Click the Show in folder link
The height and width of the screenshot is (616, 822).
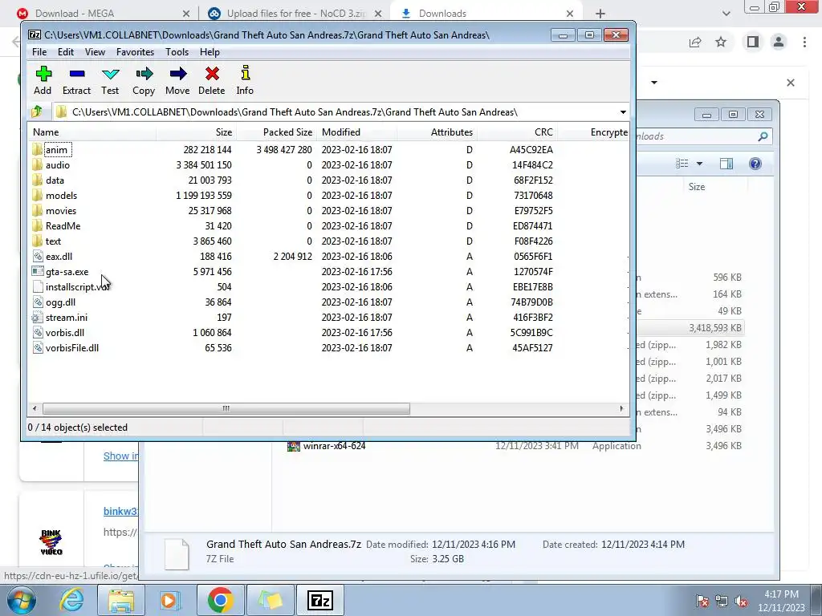[121, 456]
